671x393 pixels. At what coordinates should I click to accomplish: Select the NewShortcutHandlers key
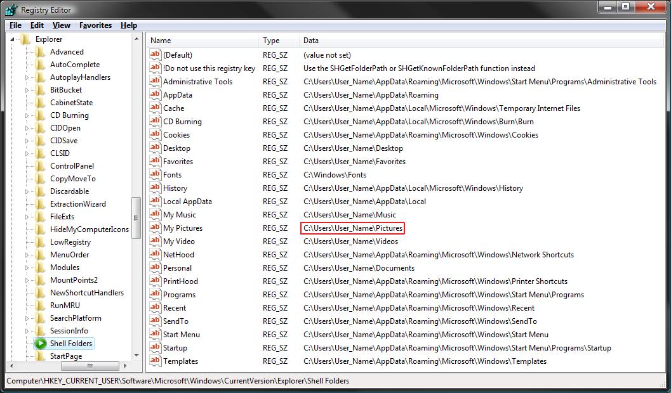click(x=87, y=293)
